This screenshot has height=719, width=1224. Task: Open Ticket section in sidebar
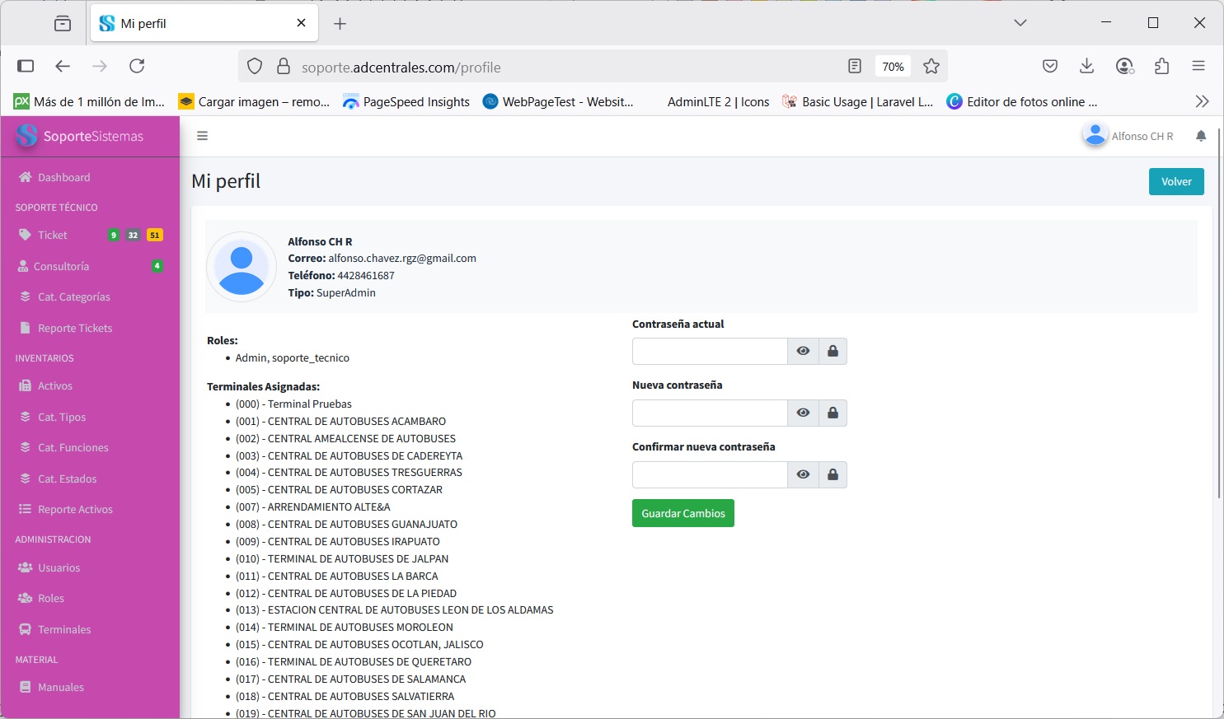(x=53, y=236)
